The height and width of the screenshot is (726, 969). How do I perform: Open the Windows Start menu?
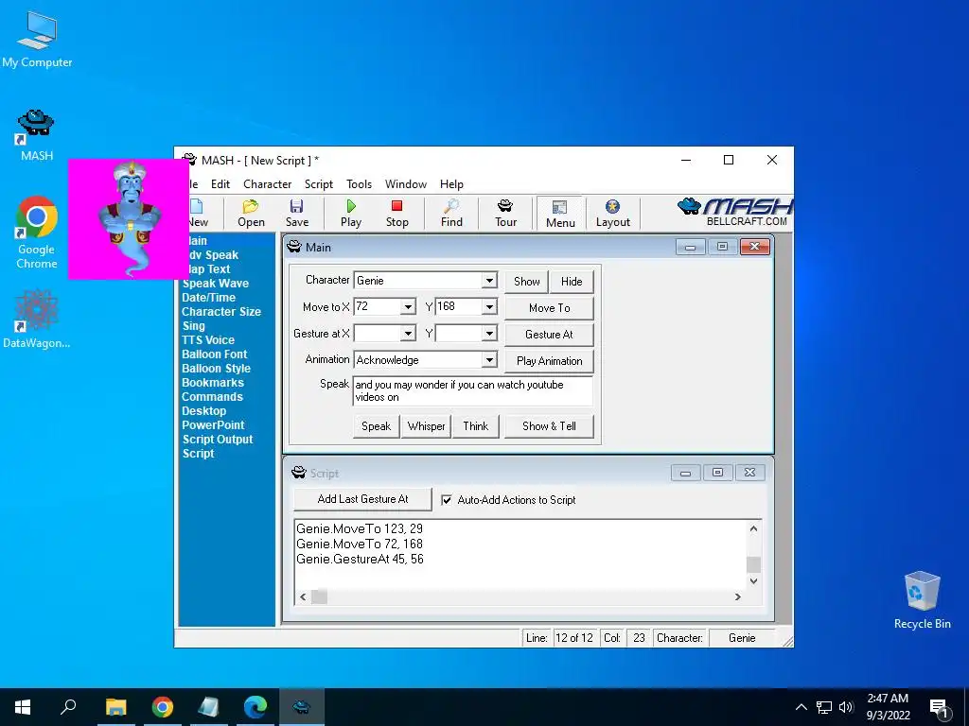click(x=23, y=707)
